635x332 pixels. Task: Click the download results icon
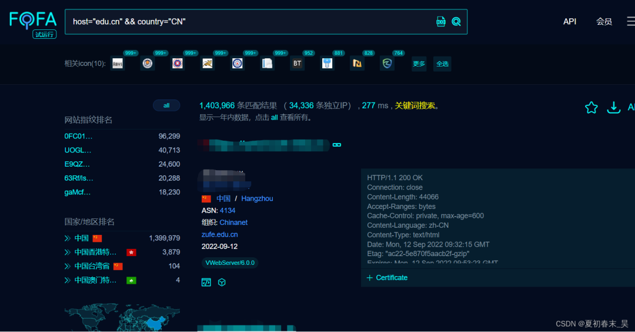[613, 107]
